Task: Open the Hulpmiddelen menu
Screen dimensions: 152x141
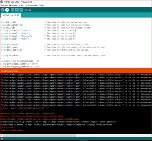Action: (32, 5)
